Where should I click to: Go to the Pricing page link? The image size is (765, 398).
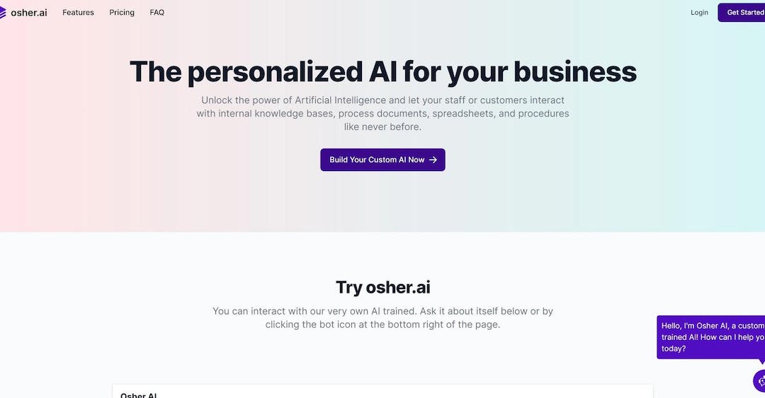tap(122, 12)
